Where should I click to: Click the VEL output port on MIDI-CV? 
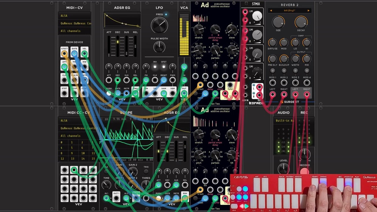(x=84, y=54)
